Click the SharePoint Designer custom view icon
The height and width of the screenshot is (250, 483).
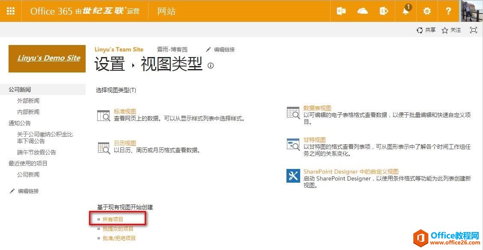[293, 176]
